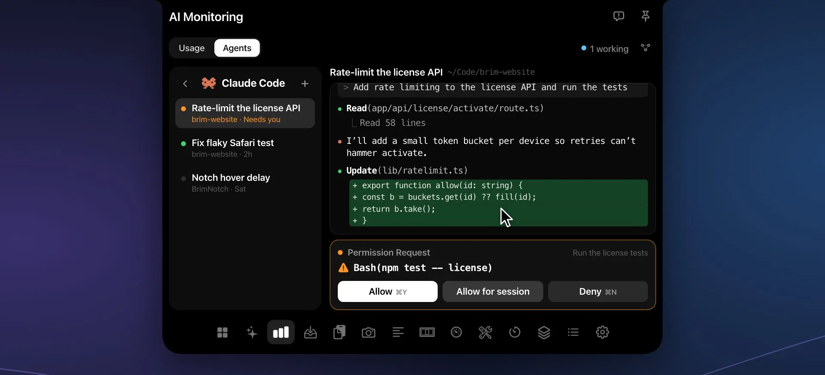Click the ~/Code/brim-website path text

[x=491, y=72]
